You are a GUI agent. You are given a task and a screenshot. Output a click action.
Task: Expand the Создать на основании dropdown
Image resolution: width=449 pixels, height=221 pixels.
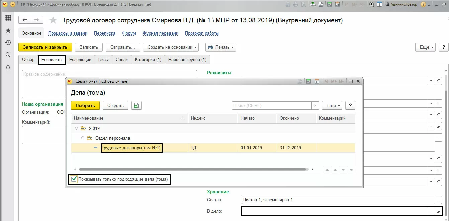click(171, 47)
